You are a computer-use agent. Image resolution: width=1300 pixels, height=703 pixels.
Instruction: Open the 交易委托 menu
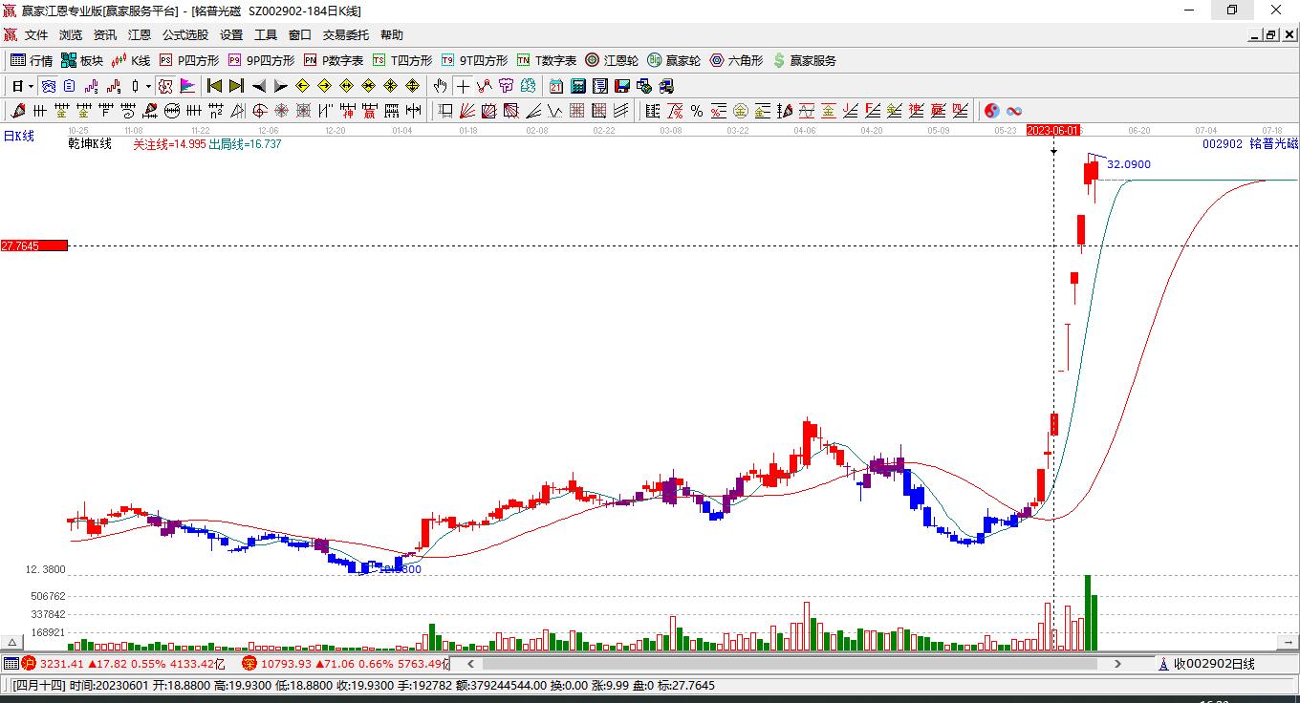[346, 35]
